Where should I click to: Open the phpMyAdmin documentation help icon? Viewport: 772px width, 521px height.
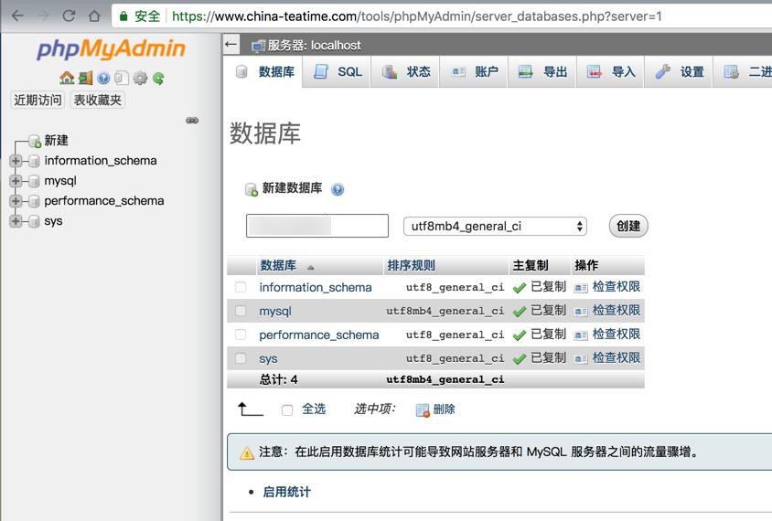click(x=103, y=78)
